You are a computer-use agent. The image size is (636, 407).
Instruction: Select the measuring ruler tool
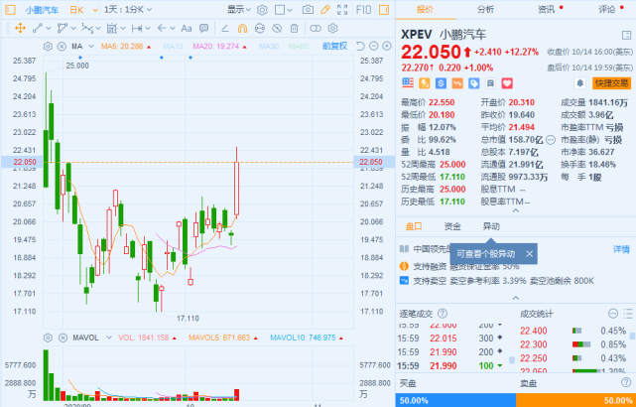pyautogui.click(x=111, y=28)
